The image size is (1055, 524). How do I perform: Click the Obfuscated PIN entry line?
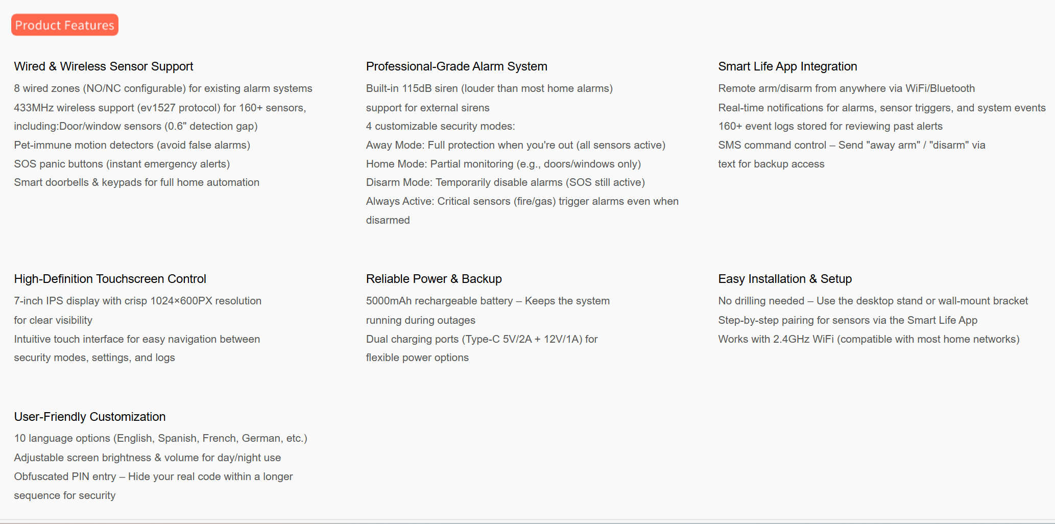coord(153,477)
